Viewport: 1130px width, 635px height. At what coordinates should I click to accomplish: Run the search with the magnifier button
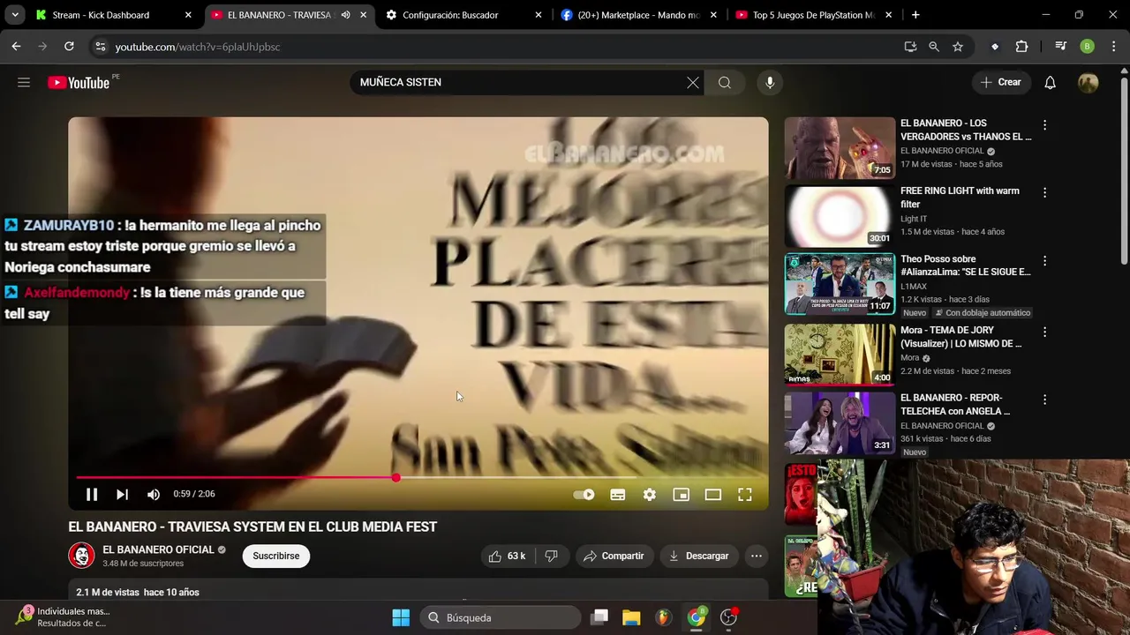(725, 82)
